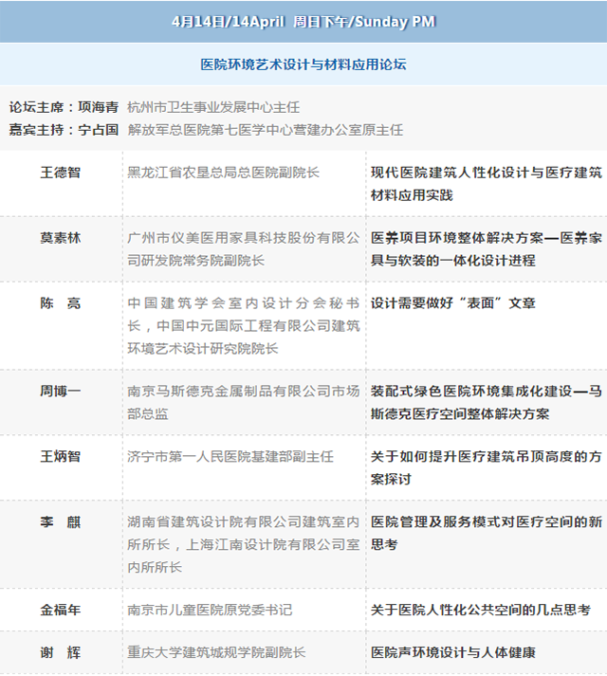Select speaker name 李麒
The width and height of the screenshot is (607, 676).
click(x=60, y=521)
